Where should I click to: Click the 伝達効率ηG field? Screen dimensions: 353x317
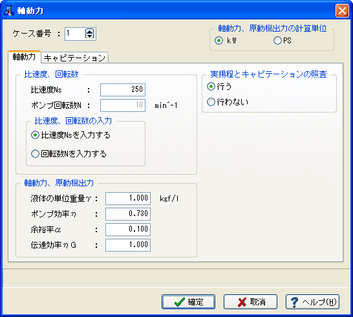click(x=128, y=245)
